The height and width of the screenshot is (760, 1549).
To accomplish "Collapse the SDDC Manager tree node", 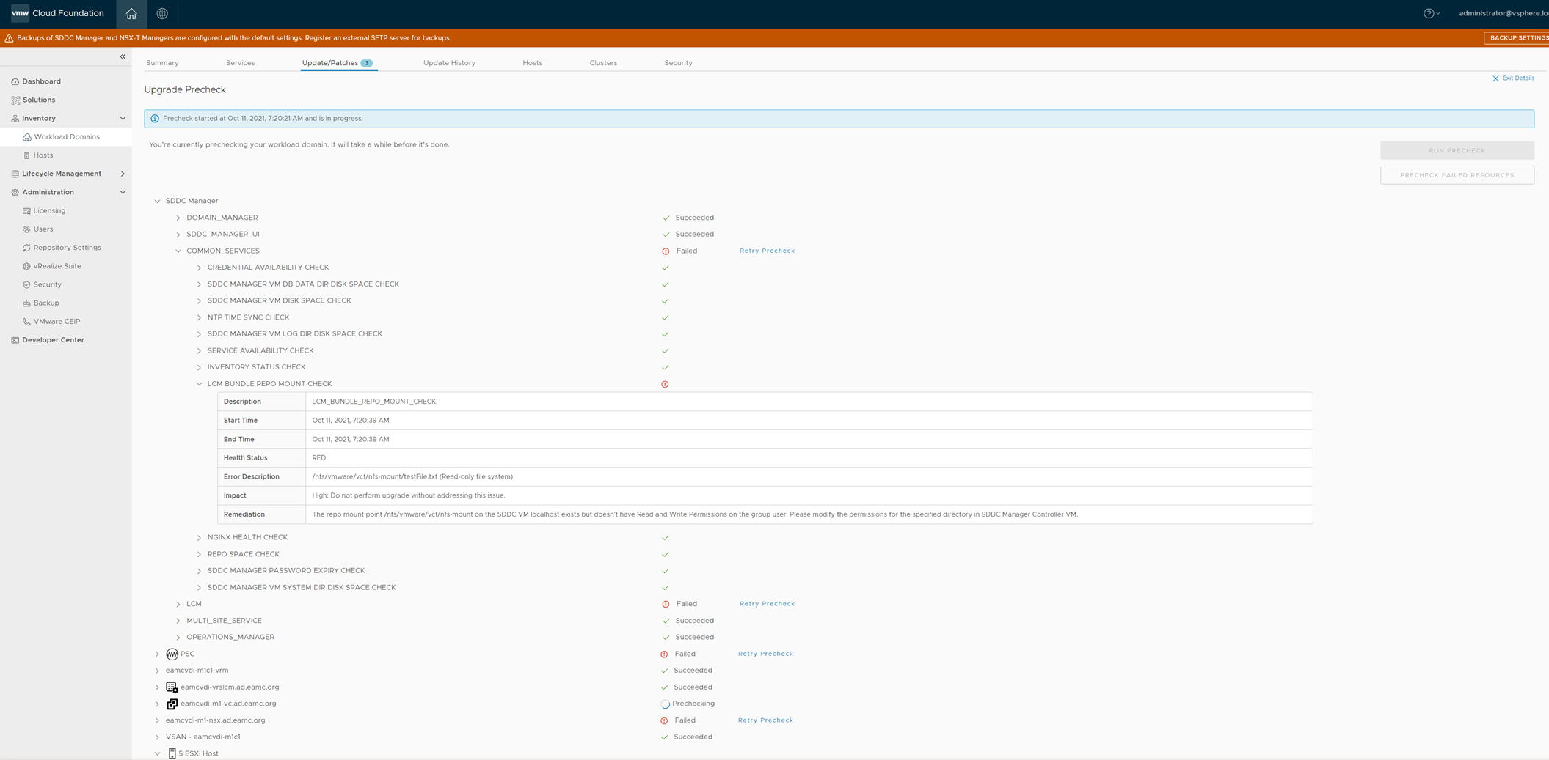I will [x=157, y=201].
